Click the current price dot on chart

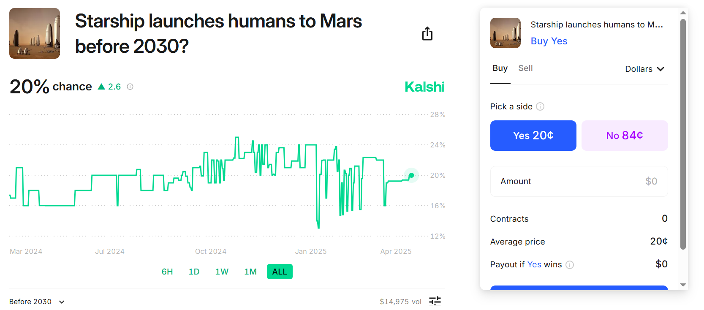click(x=411, y=175)
